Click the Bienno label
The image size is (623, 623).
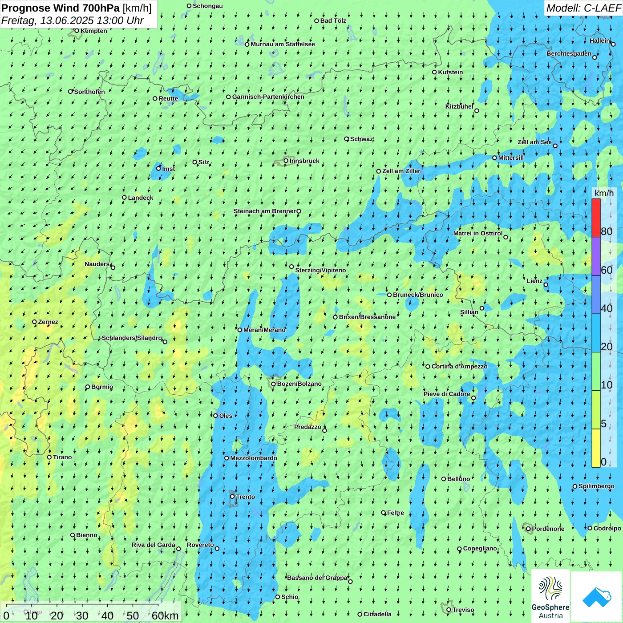coord(86,535)
